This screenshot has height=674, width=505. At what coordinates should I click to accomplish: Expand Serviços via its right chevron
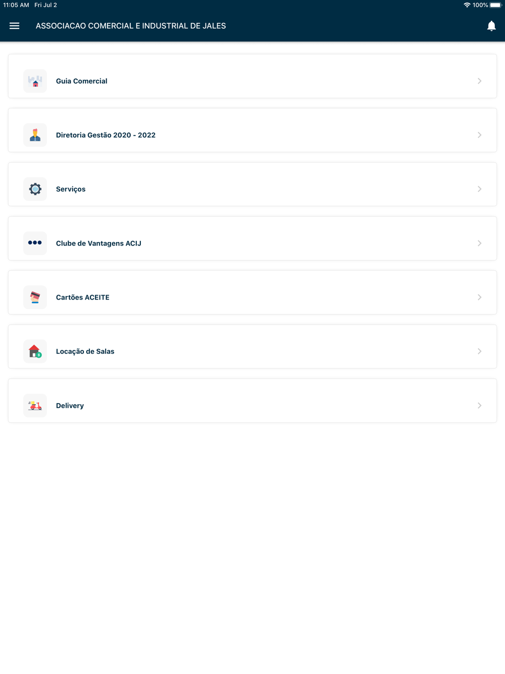(480, 189)
